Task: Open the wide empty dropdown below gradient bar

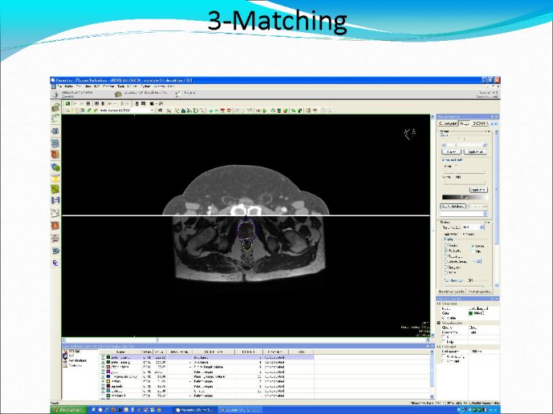Action: (463, 214)
